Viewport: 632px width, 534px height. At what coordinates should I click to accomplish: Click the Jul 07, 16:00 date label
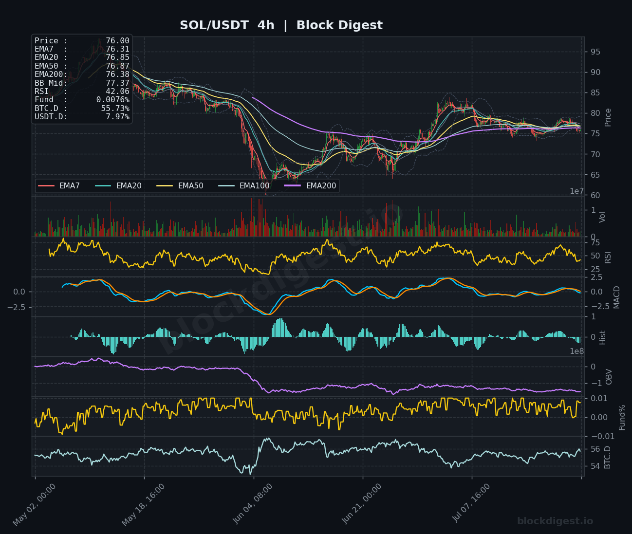(x=471, y=503)
